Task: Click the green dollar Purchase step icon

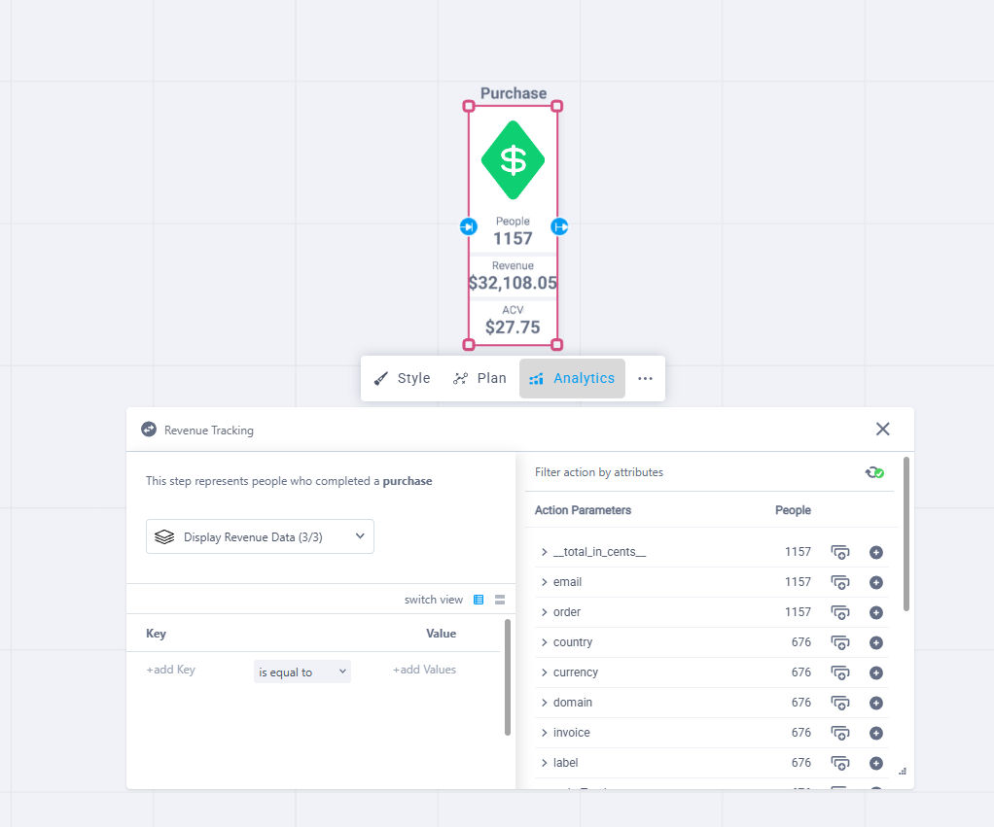Action: coord(513,160)
